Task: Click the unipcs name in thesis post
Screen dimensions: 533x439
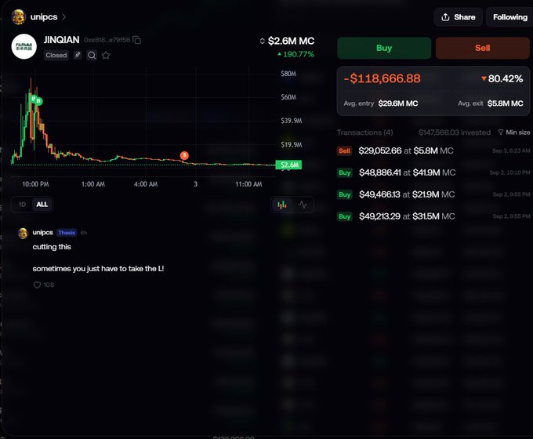Action: (x=42, y=233)
